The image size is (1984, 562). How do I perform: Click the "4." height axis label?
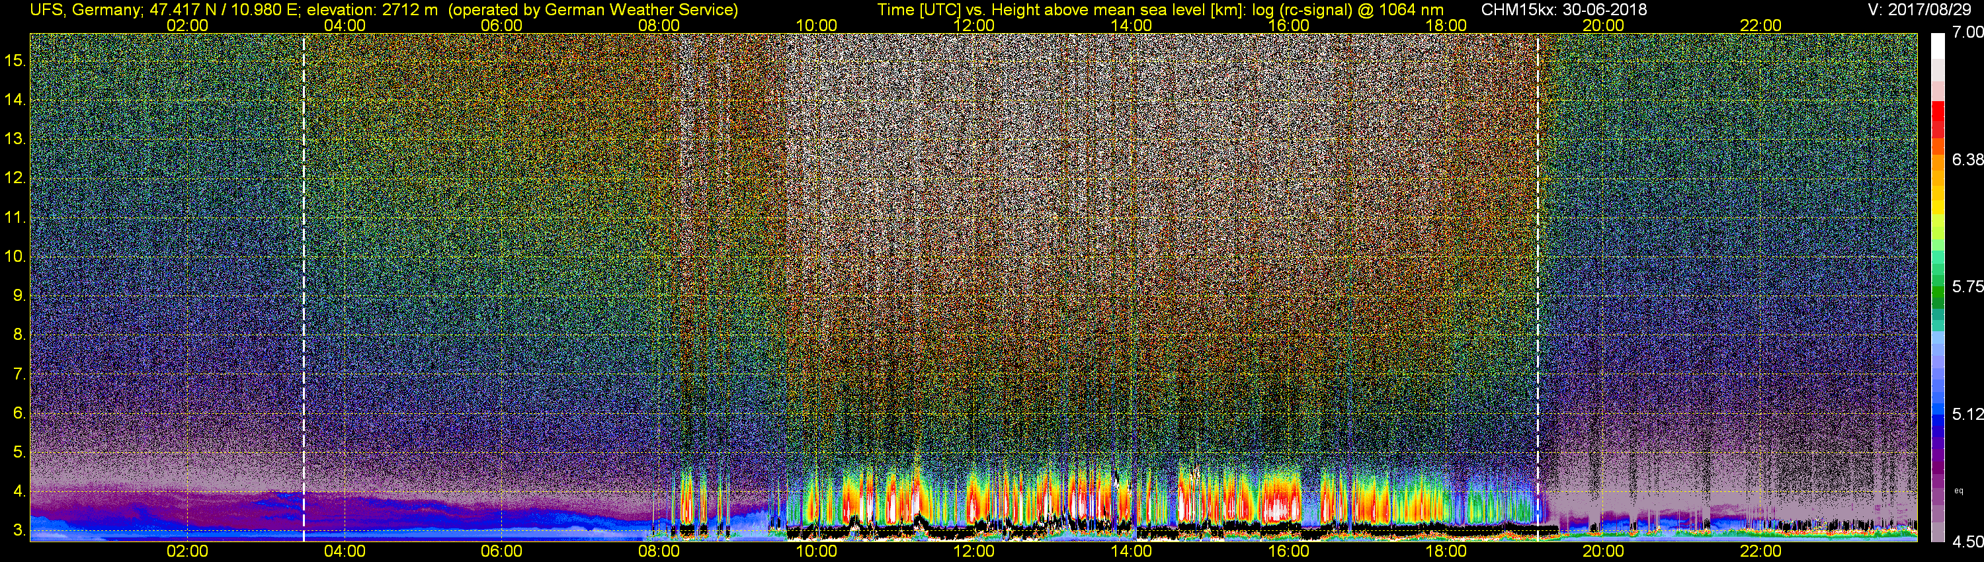pyautogui.click(x=20, y=492)
